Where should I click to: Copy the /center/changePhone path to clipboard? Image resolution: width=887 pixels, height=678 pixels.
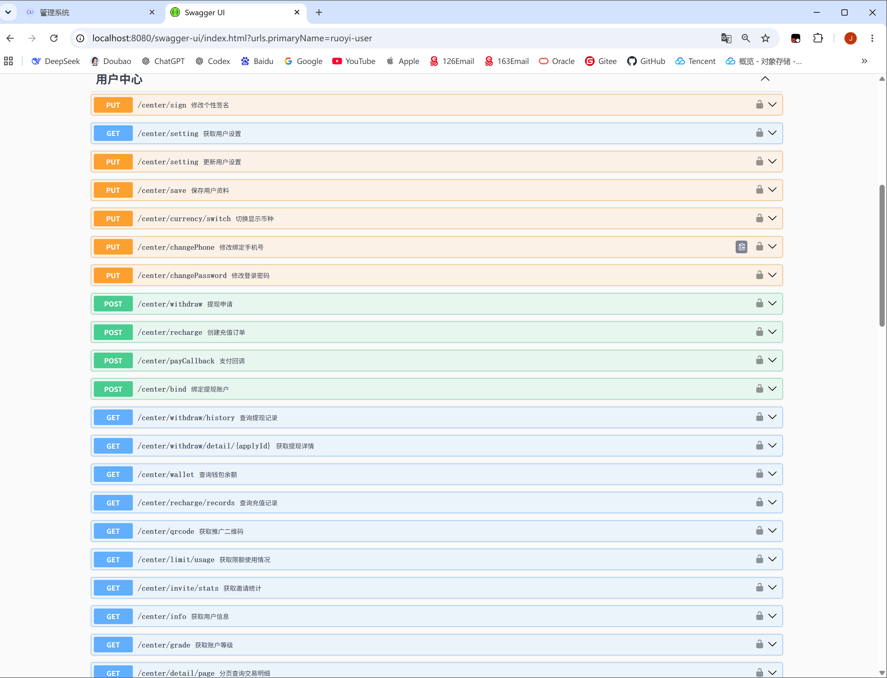(x=741, y=247)
